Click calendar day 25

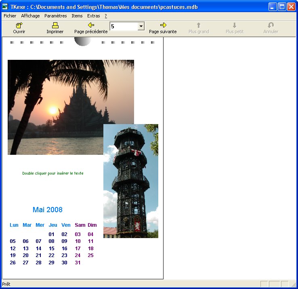tap(90, 255)
